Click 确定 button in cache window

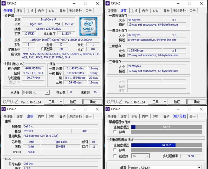(197, 102)
